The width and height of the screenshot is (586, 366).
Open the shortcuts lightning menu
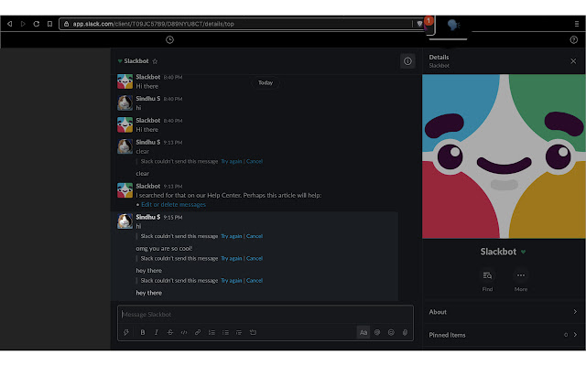coord(126,332)
